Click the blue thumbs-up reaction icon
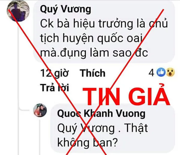The image size is (180, 155). tap(161, 72)
